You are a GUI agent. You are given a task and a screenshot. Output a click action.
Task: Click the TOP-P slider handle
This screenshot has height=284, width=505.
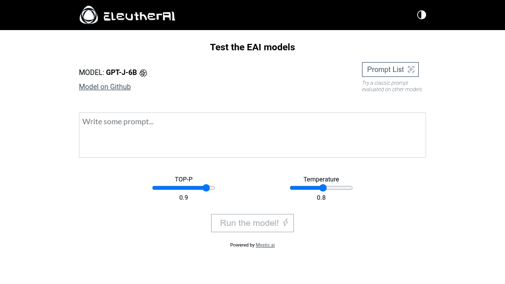(x=206, y=188)
